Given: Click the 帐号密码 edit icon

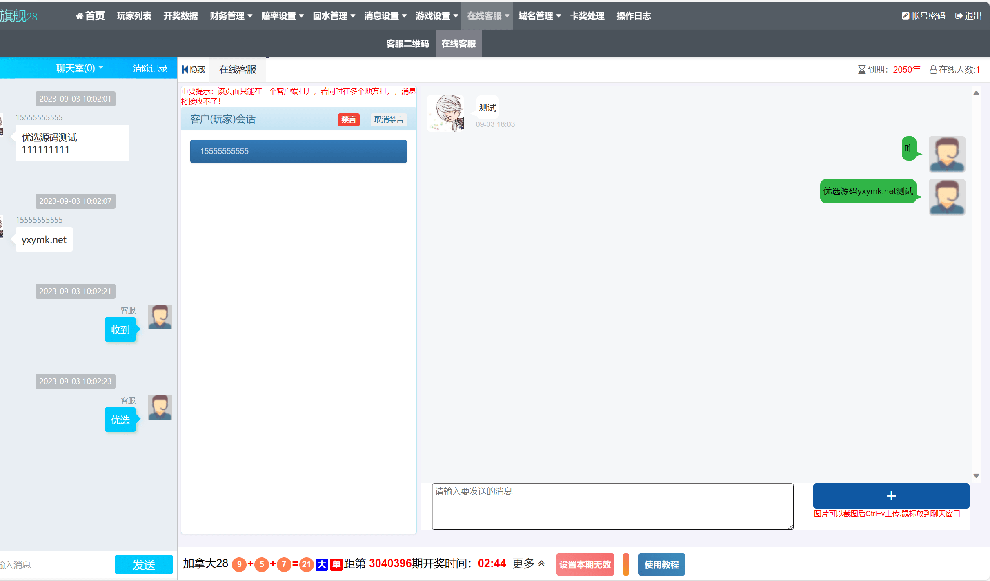Looking at the screenshot, I should 905,16.
